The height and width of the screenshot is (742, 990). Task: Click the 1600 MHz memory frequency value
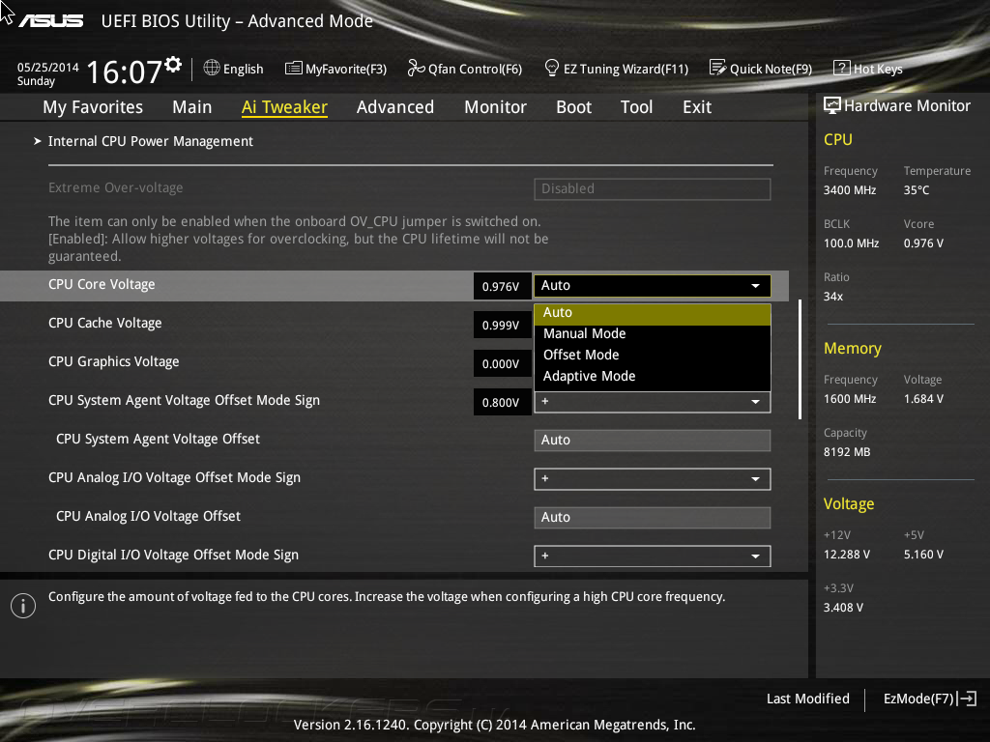[x=850, y=399]
